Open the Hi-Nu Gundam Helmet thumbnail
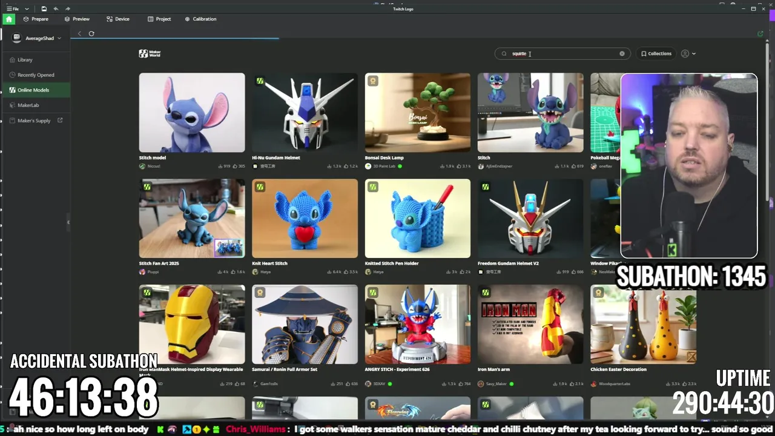 tap(305, 113)
